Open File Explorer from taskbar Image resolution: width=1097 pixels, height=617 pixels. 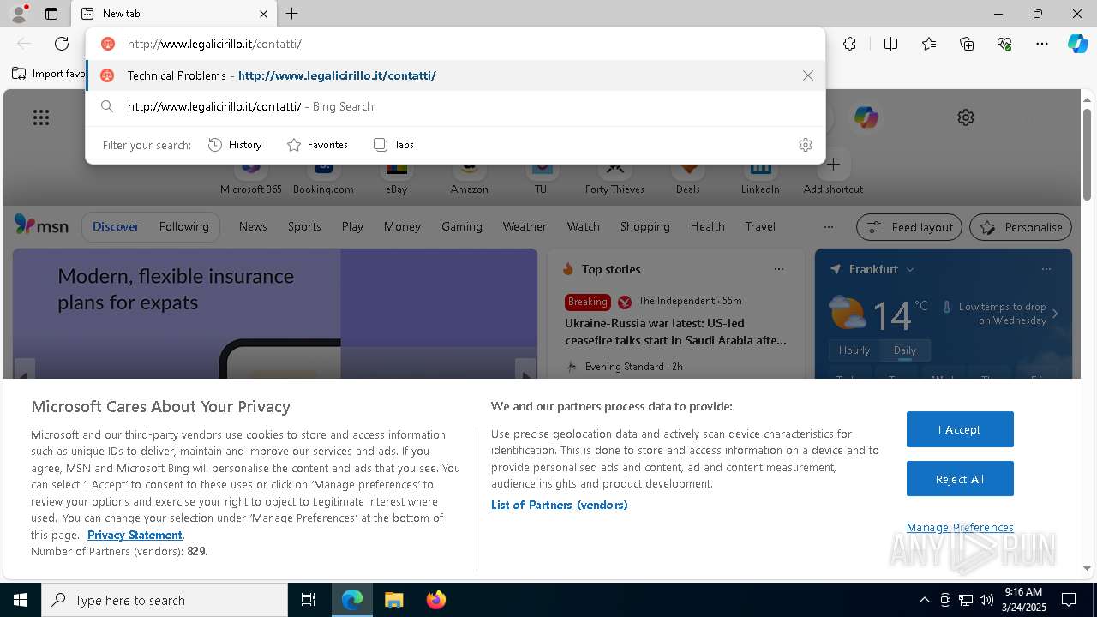coord(393,600)
